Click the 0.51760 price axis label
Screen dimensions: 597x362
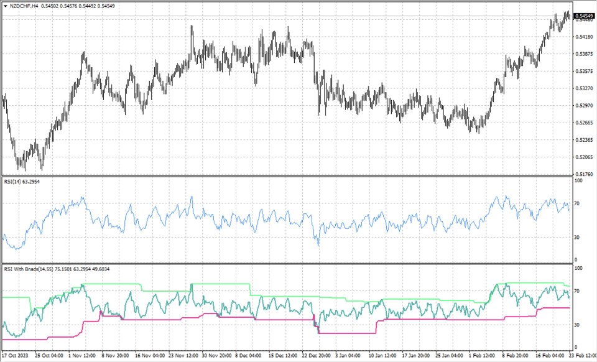(x=584, y=174)
